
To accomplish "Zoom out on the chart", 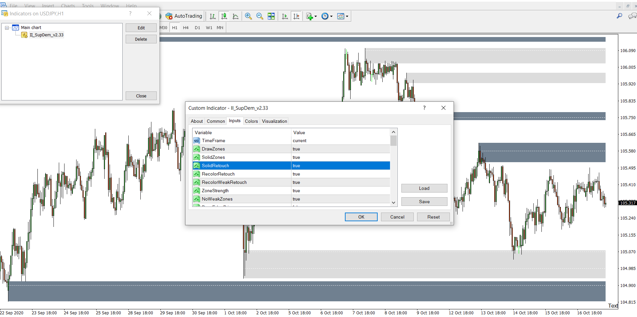I will click(x=260, y=16).
